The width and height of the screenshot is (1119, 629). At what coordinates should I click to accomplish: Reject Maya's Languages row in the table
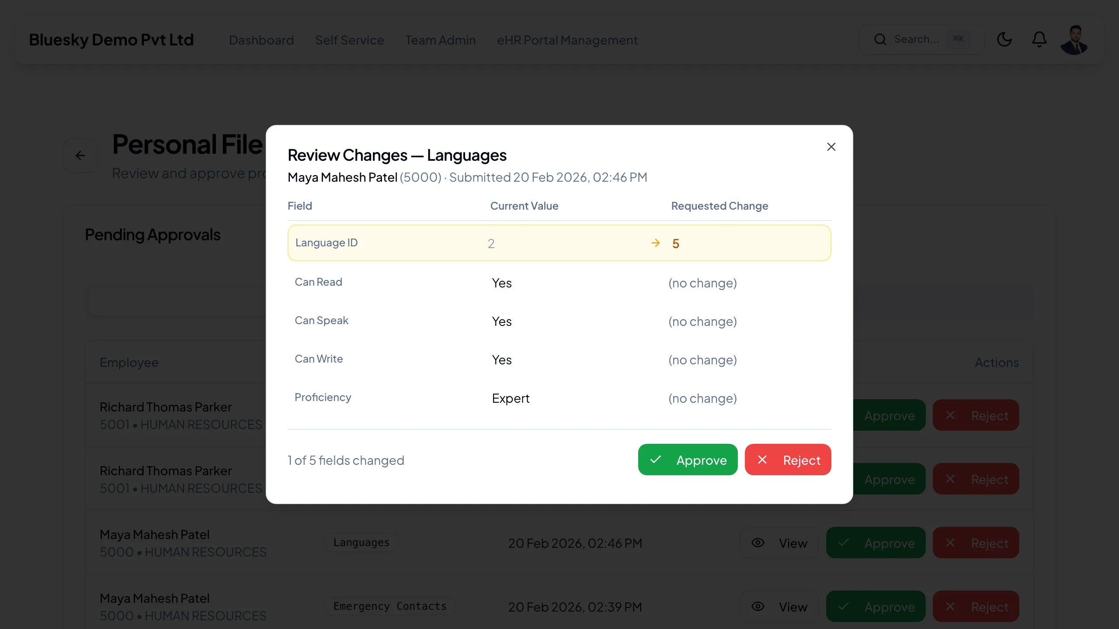(976, 543)
